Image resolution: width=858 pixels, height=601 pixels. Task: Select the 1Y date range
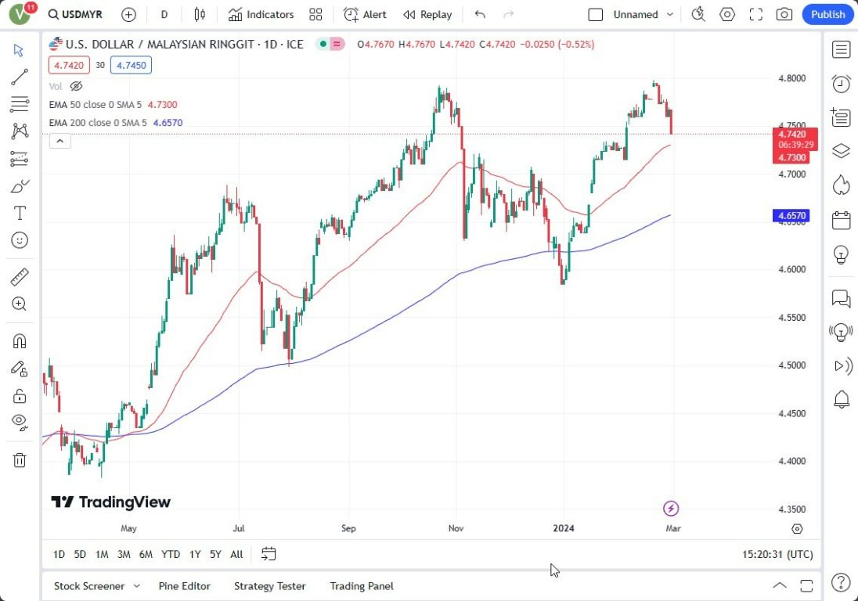194,554
